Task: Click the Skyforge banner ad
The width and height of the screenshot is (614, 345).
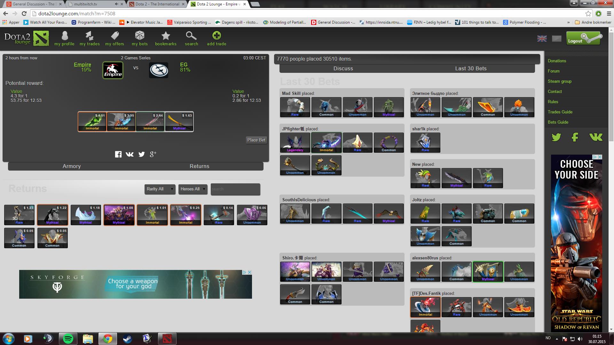Action: point(136,284)
